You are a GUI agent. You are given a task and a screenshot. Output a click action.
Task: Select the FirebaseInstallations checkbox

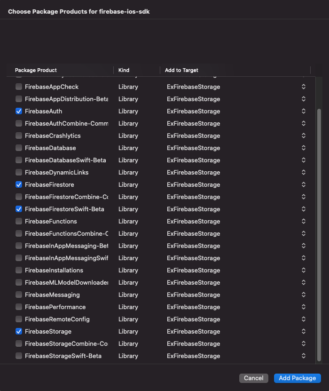(19, 270)
